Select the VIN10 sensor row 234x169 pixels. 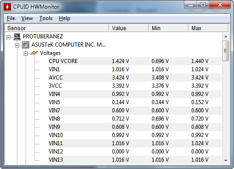click(x=135, y=135)
